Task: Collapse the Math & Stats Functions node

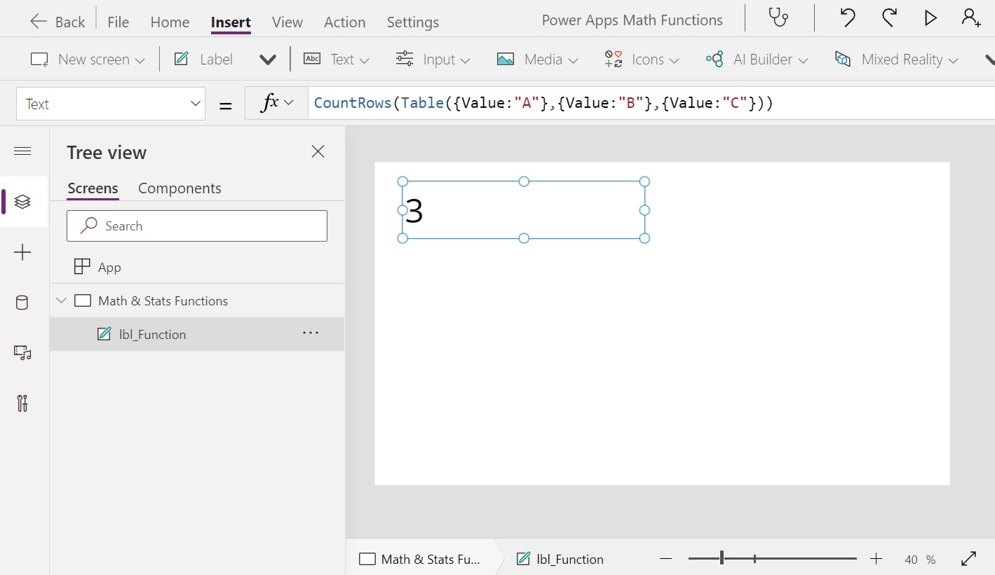Action: click(x=62, y=301)
